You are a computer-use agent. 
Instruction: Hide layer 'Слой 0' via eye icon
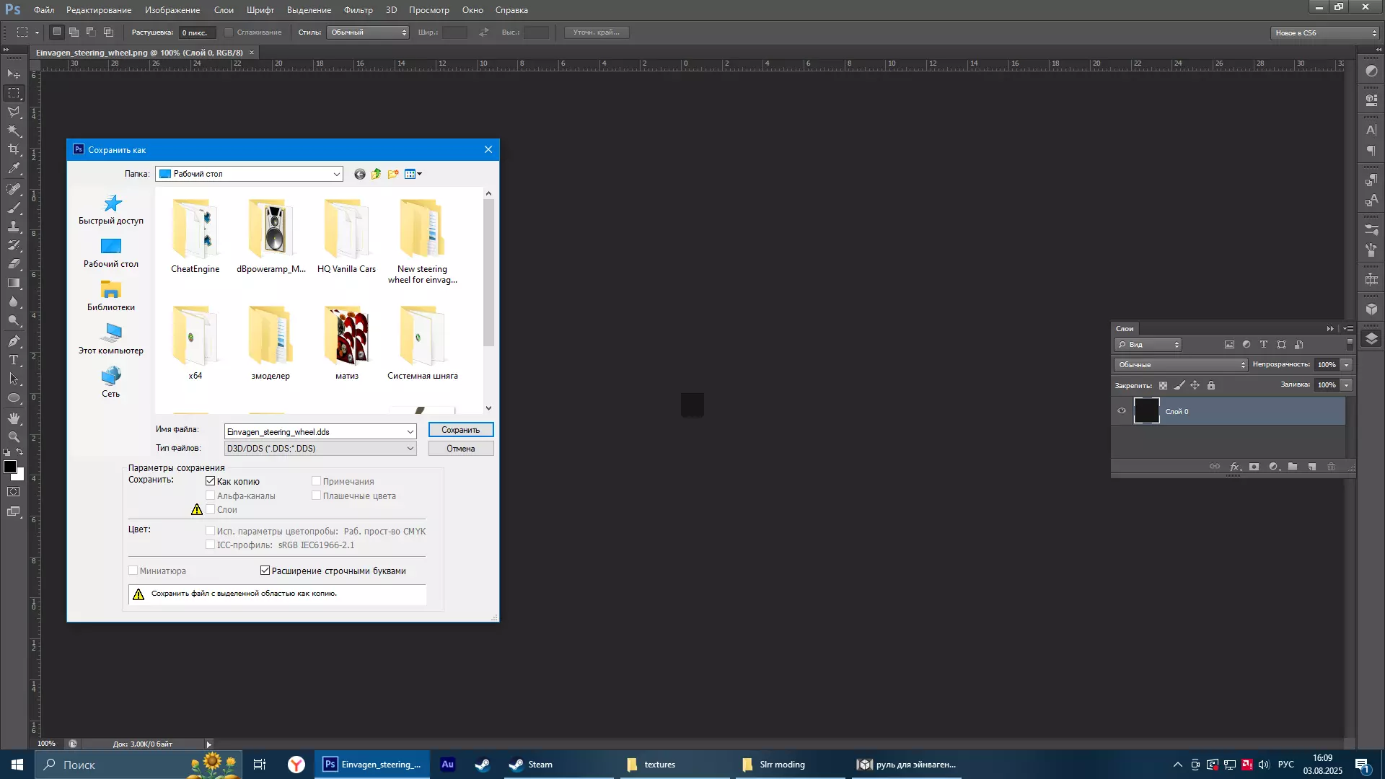click(1122, 411)
